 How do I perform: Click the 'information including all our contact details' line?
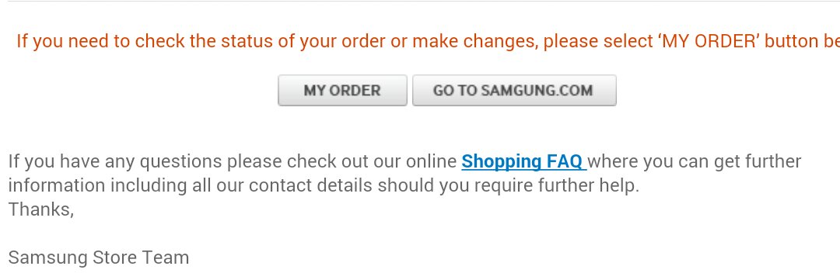tap(324, 185)
